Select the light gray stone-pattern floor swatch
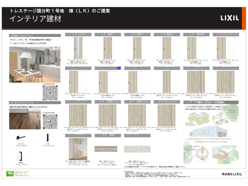The height and width of the screenshot is (186, 248). coord(137,149)
